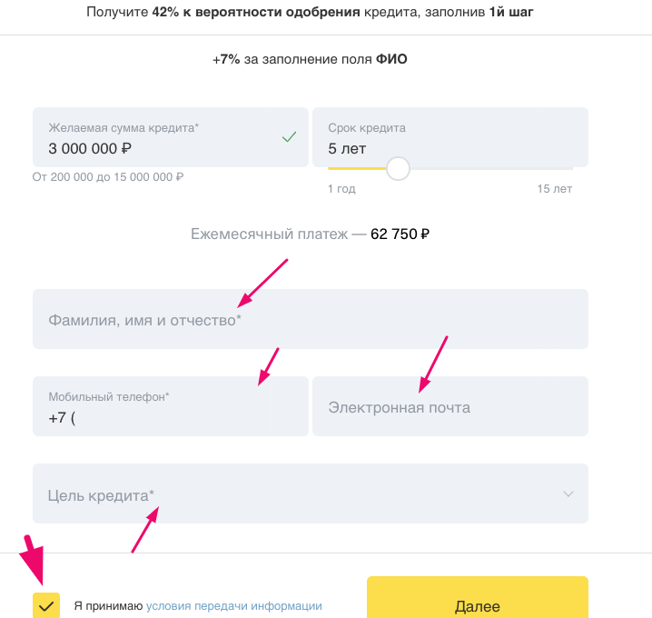Image resolution: width=652 pixels, height=618 pixels.
Task: Click the От 200 000 до 15 000 000 ₽ hint
Action: click(x=108, y=177)
